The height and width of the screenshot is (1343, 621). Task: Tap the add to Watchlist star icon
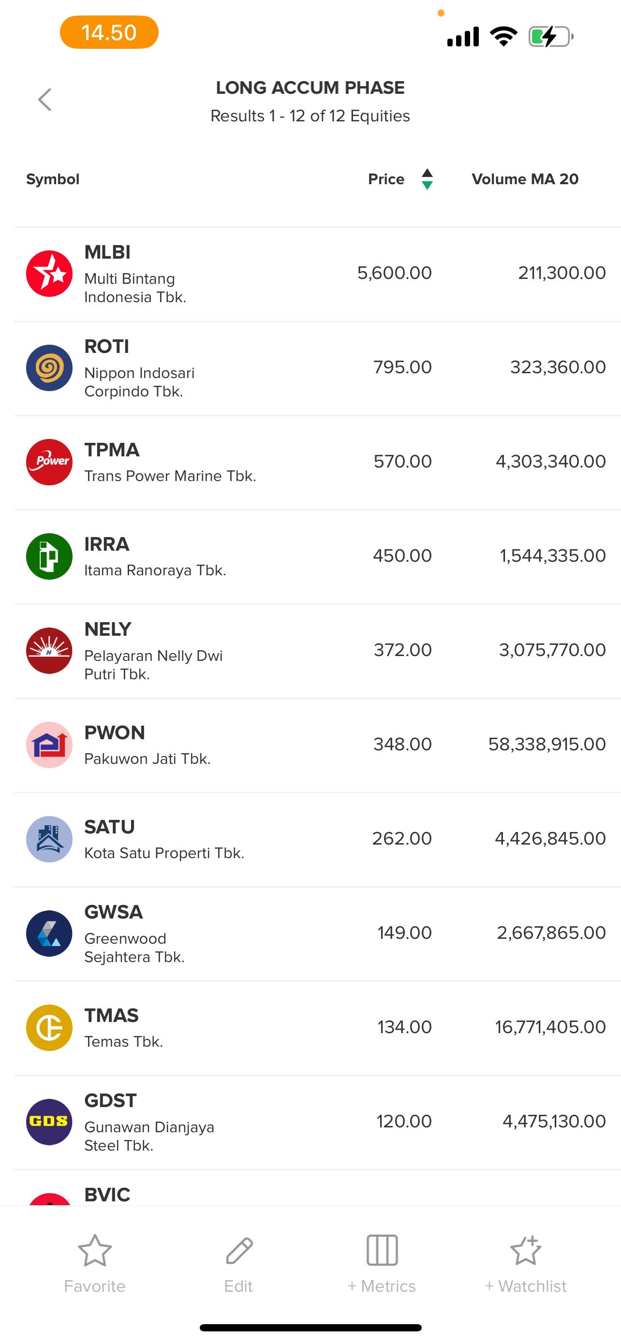526,1251
